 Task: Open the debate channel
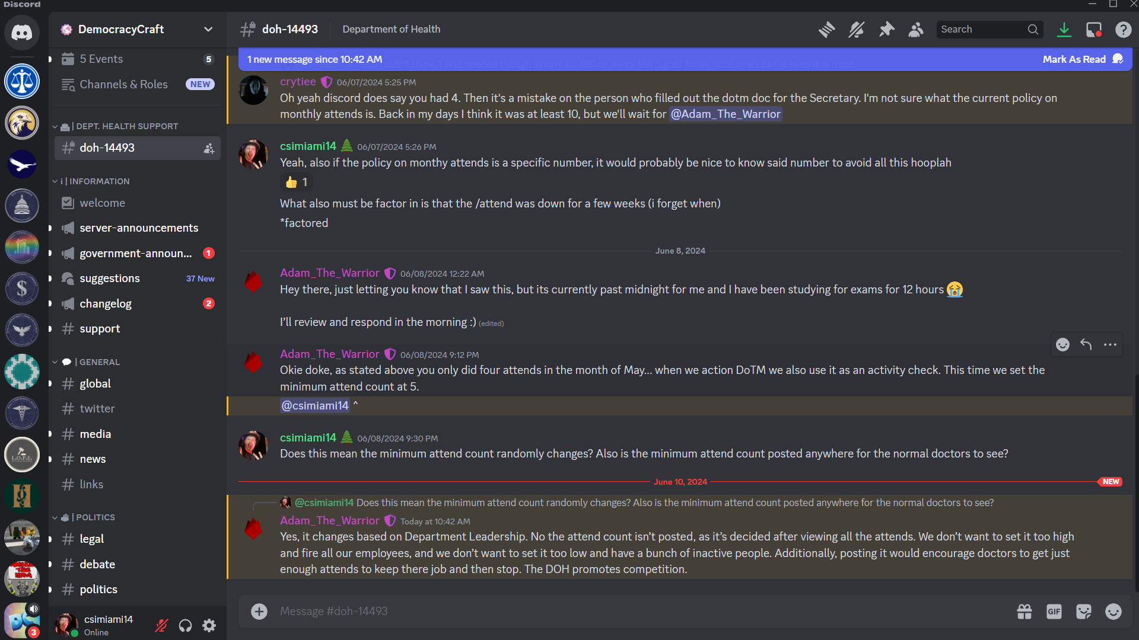click(138, 564)
